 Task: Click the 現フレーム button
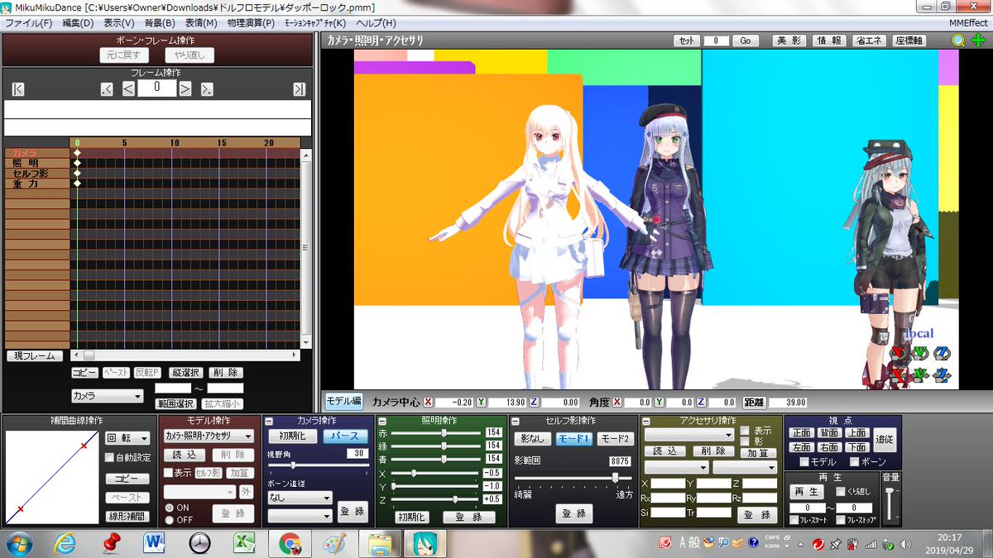point(35,356)
